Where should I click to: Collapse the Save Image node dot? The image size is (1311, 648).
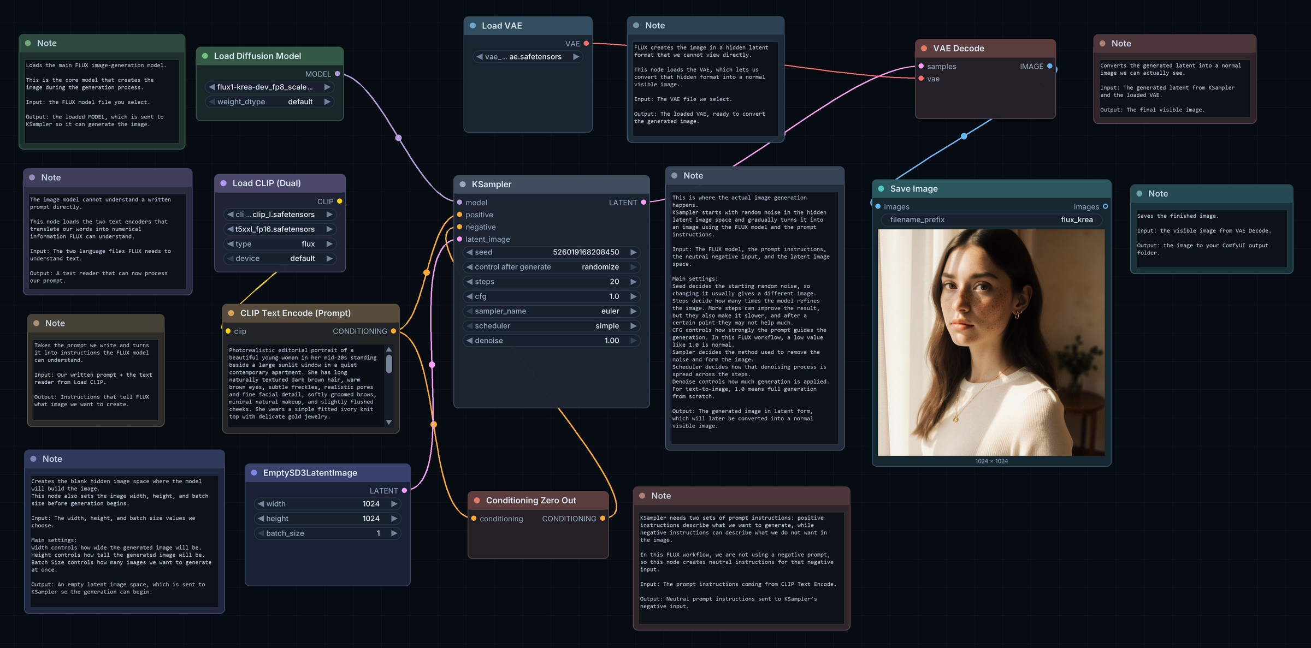(x=881, y=189)
